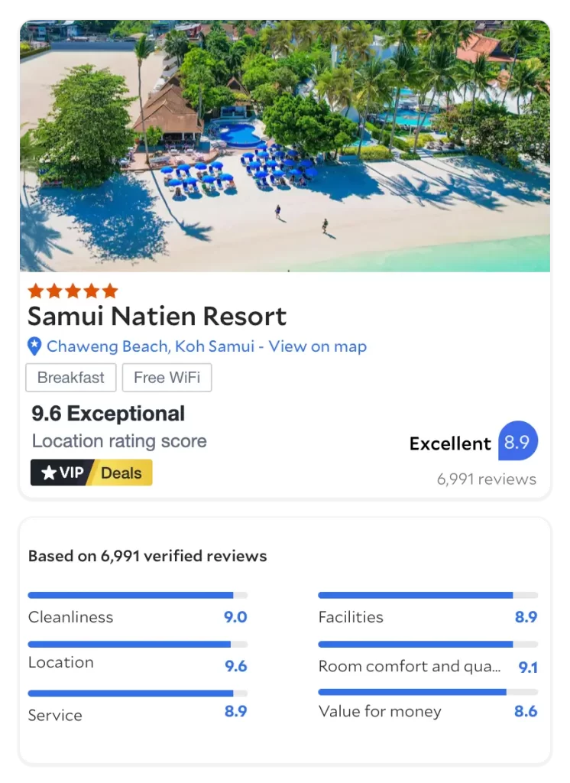Click the Based on 6,991 verified reviews heading
Image resolution: width=570 pixels, height=783 pixels.
point(147,556)
